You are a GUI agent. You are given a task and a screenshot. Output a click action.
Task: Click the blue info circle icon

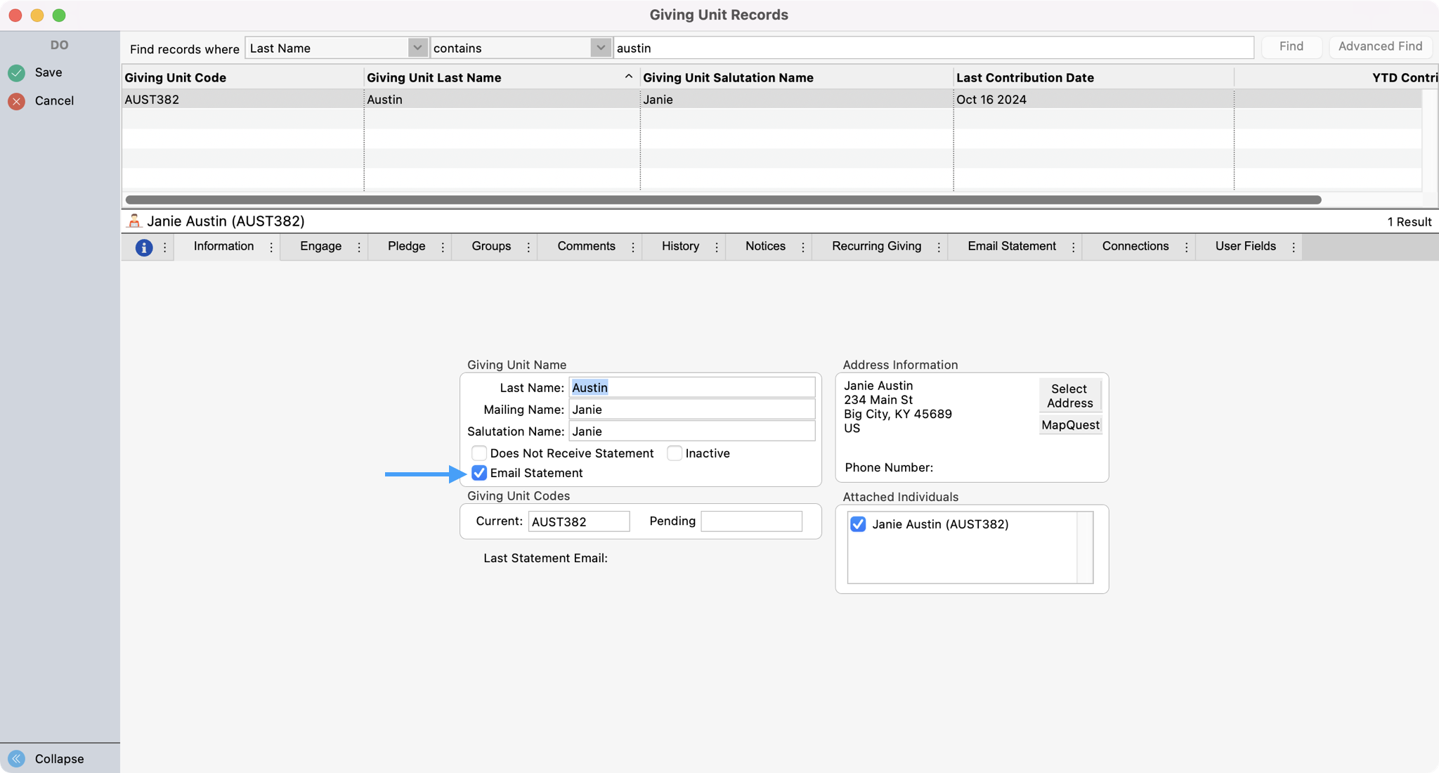(144, 247)
